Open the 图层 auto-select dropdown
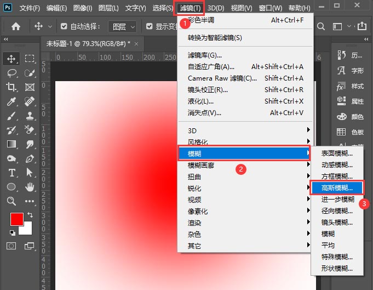 point(123,26)
